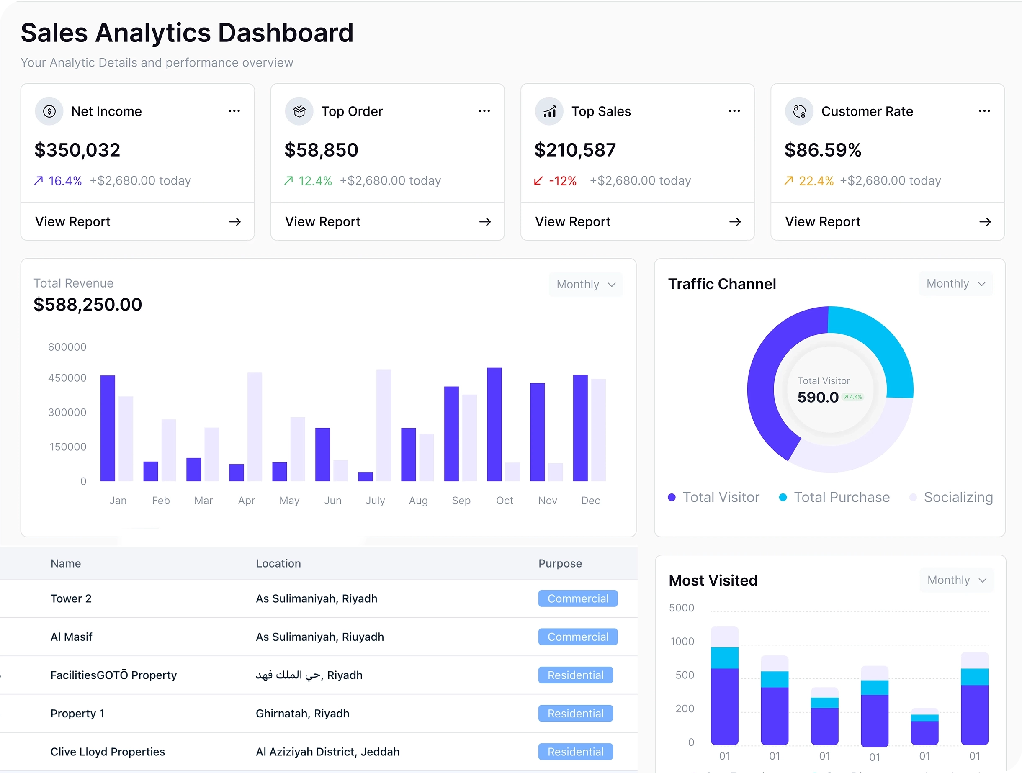1022x773 pixels.
Task: Click the Top Sales chart icon
Action: tap(549, 111)
